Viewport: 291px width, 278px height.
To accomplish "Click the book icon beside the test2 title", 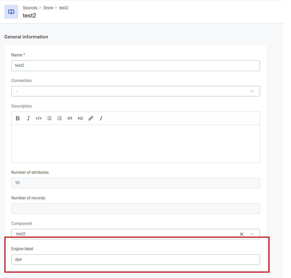I will [11, 12].
